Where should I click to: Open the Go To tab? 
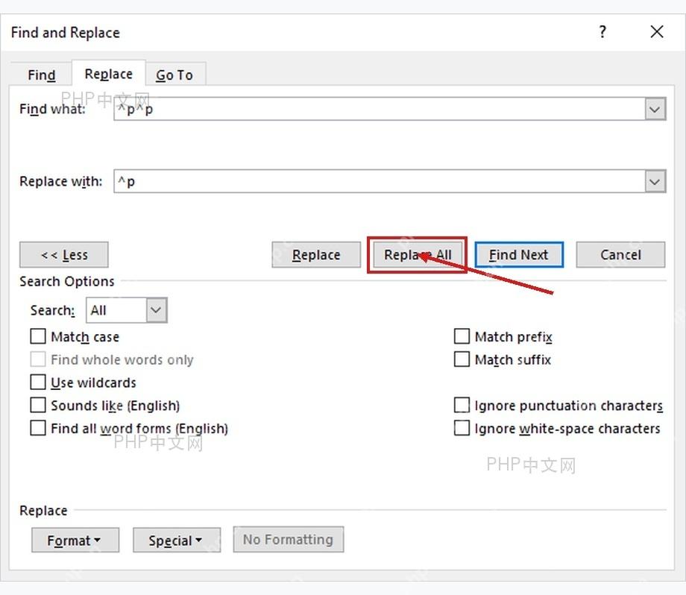pyautogui.click(x=174, y=75)
